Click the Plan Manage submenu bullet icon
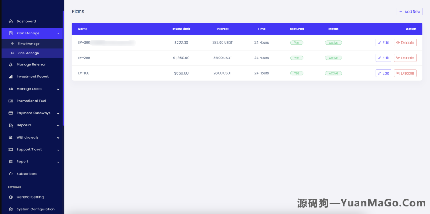 [12, 53]
